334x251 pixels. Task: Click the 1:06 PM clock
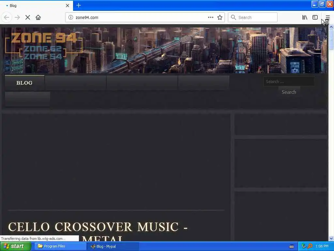(322, 246)
